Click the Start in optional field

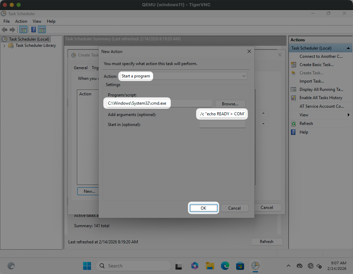click(x=222, y=124)
